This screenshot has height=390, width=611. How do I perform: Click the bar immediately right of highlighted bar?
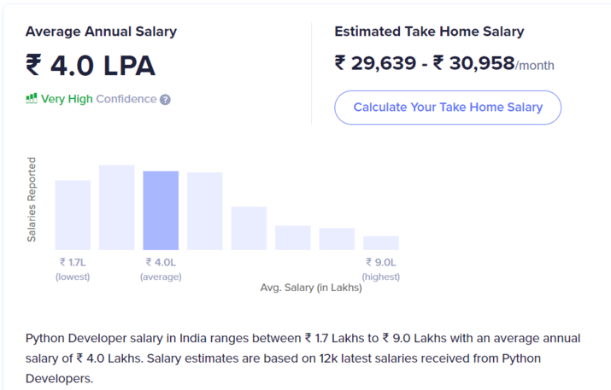[x=205, y=211]
